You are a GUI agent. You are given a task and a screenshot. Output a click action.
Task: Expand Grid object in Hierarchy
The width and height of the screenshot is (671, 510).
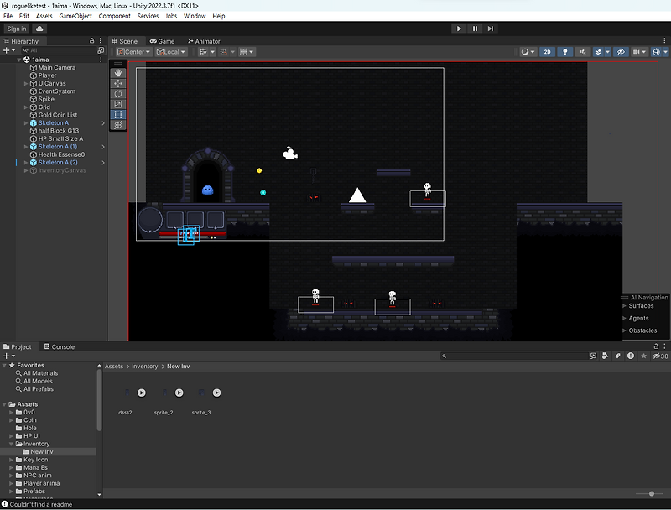coord(26,107)
